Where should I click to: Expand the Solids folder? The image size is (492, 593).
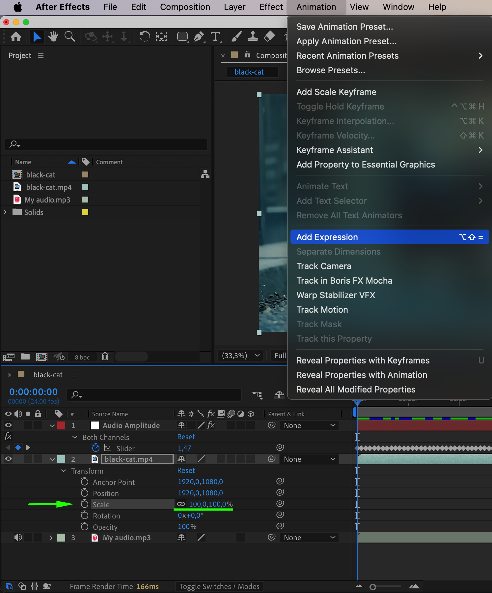pyautogui.click(x=5, y=212)
